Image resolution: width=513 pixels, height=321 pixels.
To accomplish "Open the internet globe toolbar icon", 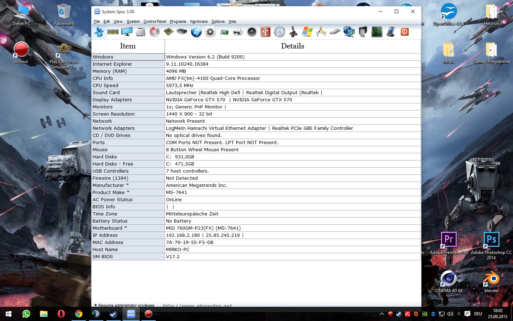I will click(196, 32).
